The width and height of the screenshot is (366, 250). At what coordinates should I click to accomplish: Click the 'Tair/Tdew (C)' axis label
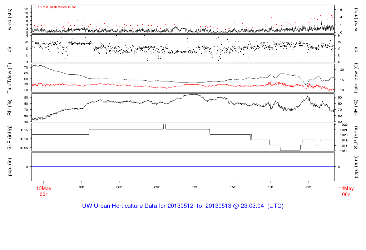point(356,78)
